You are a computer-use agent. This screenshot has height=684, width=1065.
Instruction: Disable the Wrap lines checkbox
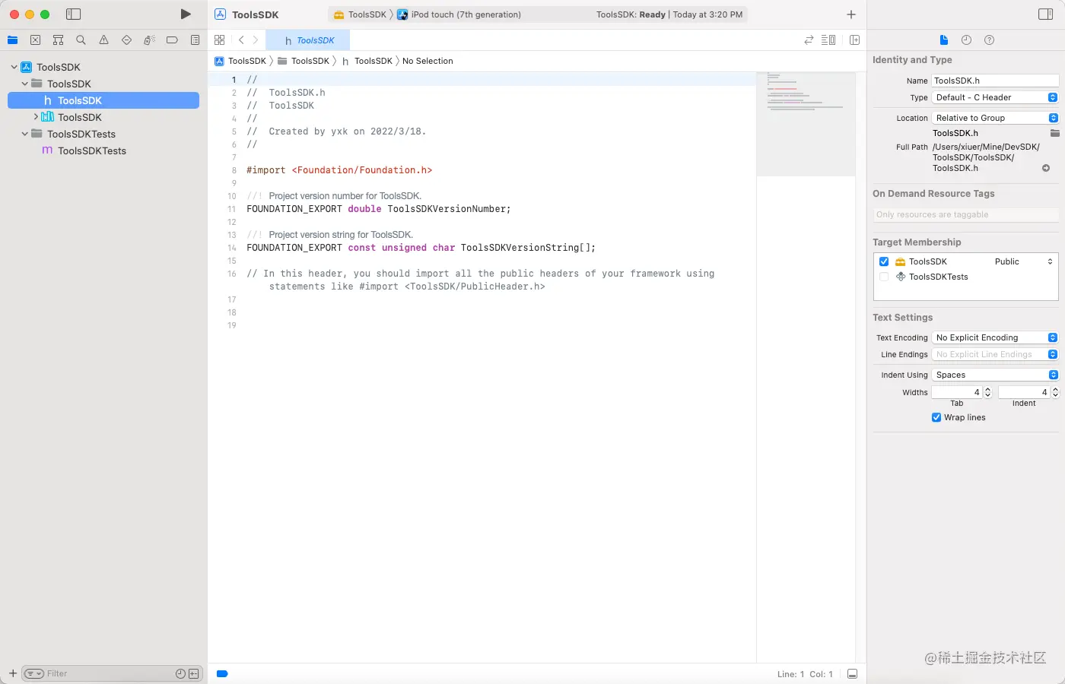tap(936, 417)
